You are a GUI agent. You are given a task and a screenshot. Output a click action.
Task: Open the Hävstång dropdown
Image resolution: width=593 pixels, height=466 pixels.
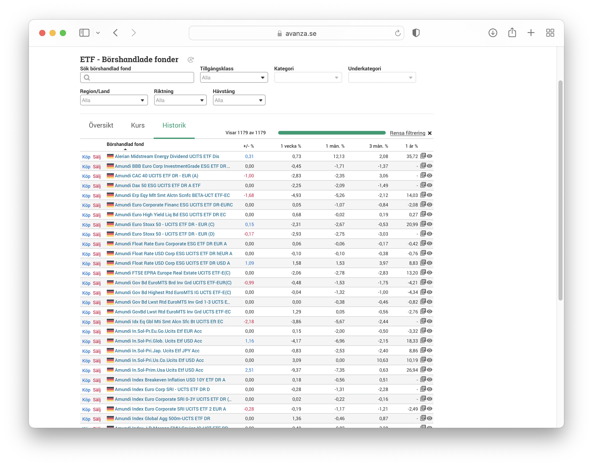[239, 100]
